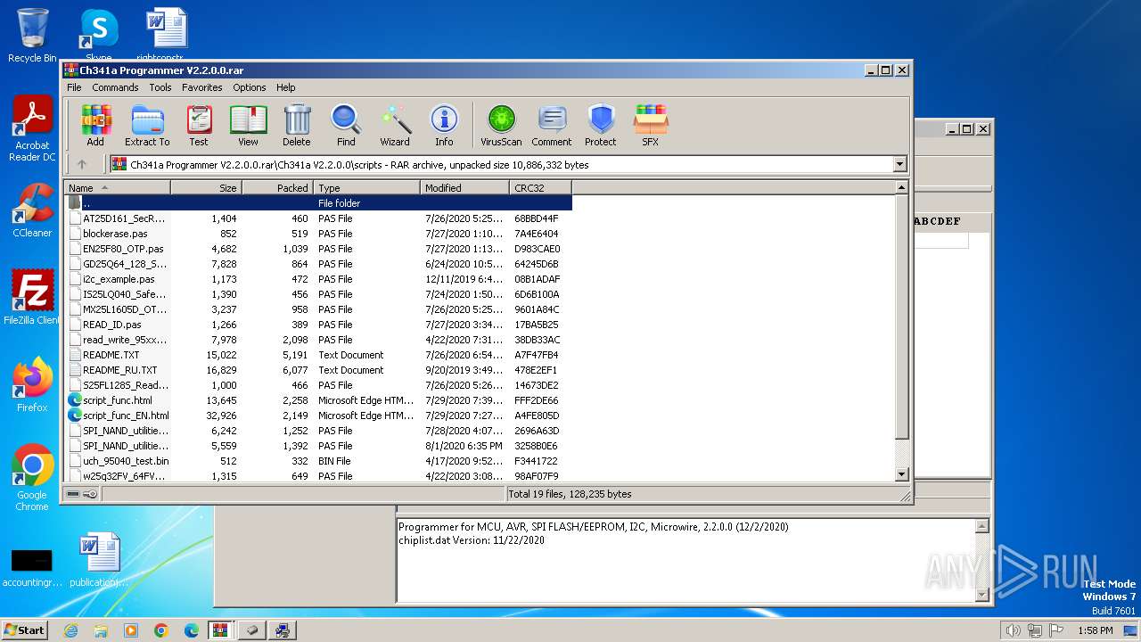Open the Options menu

click(x=250, y=87)
